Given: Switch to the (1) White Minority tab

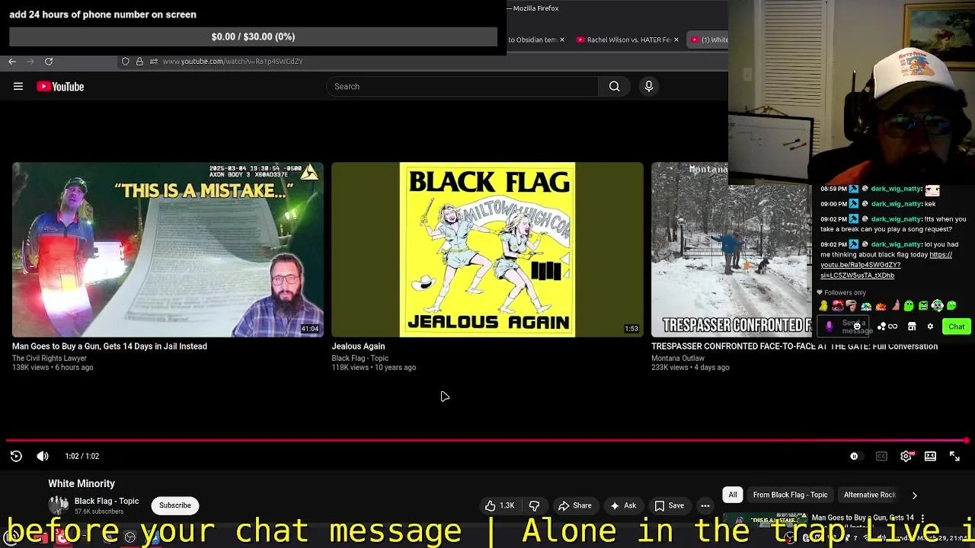Looking at the screenshot, I should pos(709,40).
